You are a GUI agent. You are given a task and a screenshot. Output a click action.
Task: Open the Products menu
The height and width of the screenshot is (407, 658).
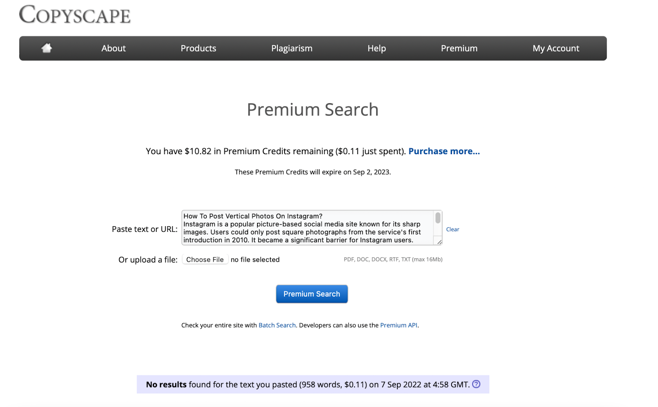[x=198, y=48]
